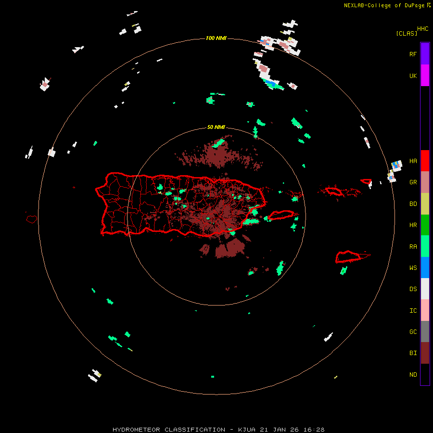Click the RF legend label
433x433 pixels.
coord(413,54)
